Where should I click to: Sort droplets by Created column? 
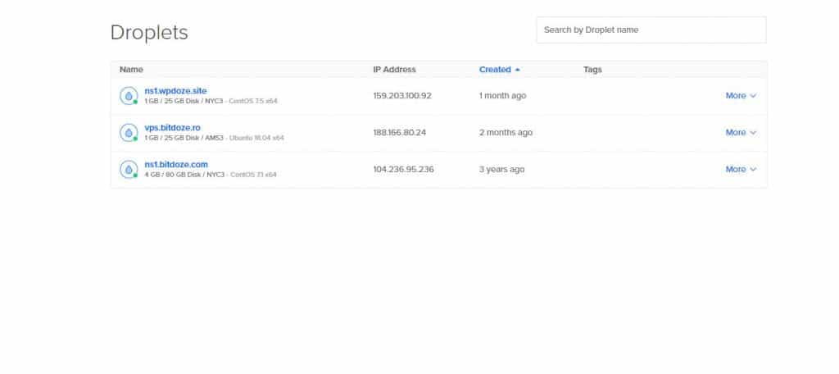pyautogui.click(x=499, y=70)
